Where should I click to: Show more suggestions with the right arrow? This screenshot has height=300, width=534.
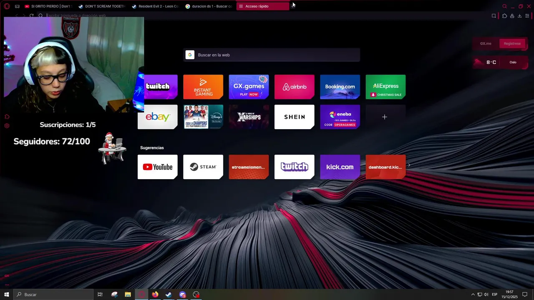point(409,165)
